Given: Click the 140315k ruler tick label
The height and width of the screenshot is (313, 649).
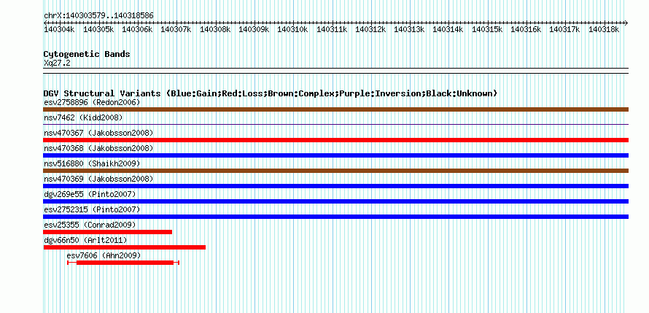Looking at the screenshot, I should click(x=487, y=29).
